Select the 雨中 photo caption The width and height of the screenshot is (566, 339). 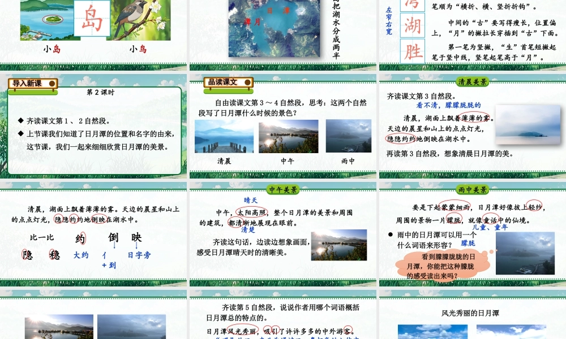pos(348,161)
